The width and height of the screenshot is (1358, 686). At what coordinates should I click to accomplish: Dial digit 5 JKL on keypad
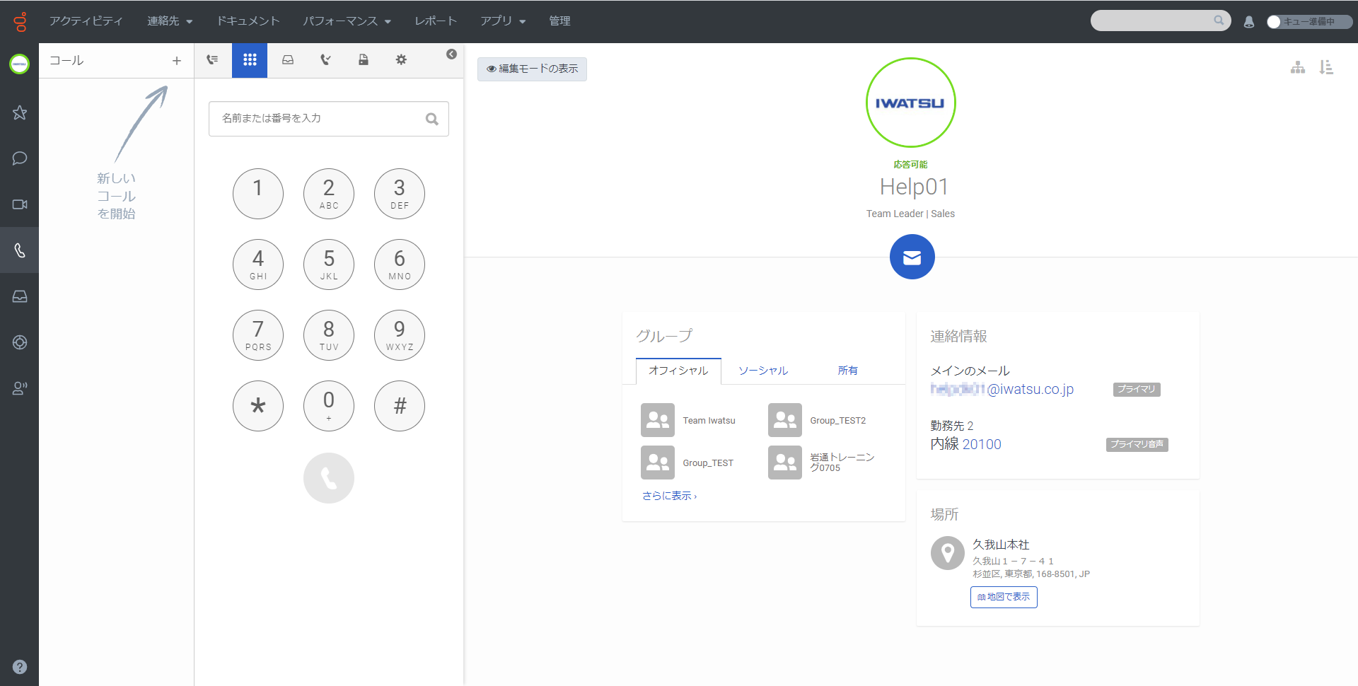[329, 264]
